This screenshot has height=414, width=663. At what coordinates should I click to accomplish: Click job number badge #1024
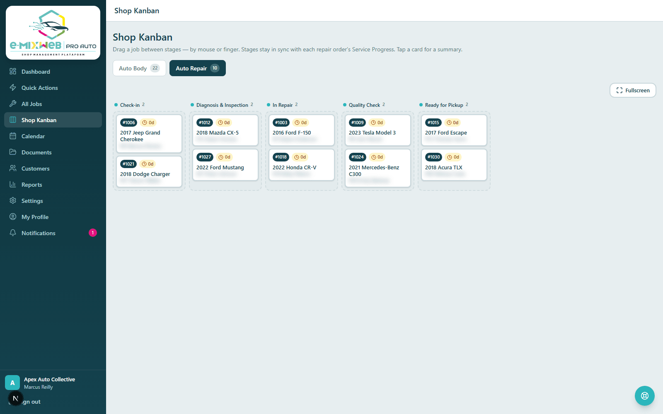[x=358, y=157]
